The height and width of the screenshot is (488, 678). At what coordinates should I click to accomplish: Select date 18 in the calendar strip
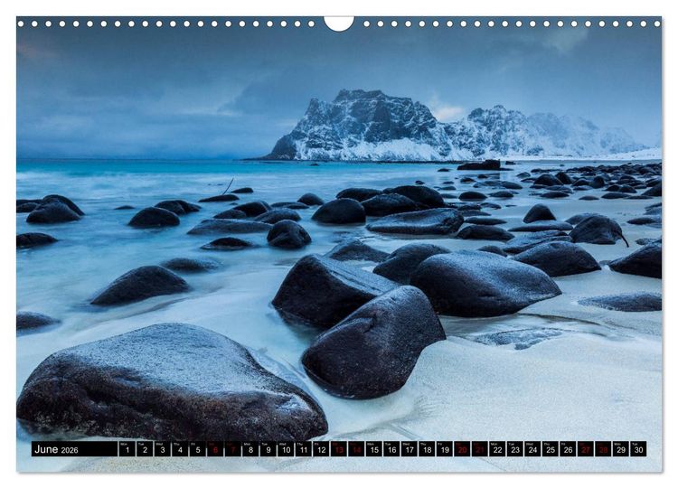[x=428, y=448]
